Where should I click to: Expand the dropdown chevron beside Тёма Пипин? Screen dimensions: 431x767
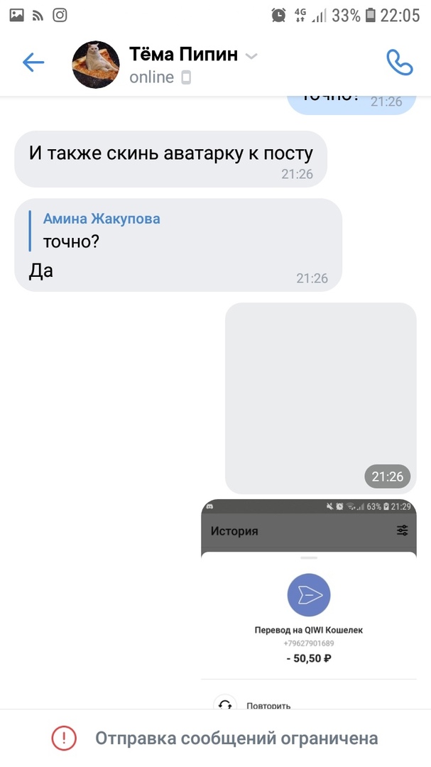pyautogui.click(x=251, y=56)
